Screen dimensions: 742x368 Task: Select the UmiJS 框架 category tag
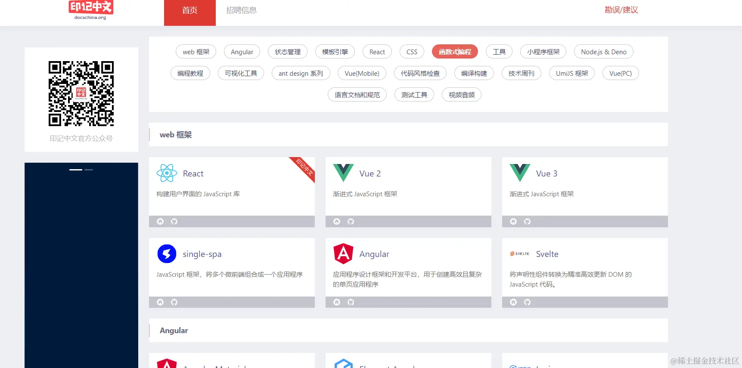(572, 73)
